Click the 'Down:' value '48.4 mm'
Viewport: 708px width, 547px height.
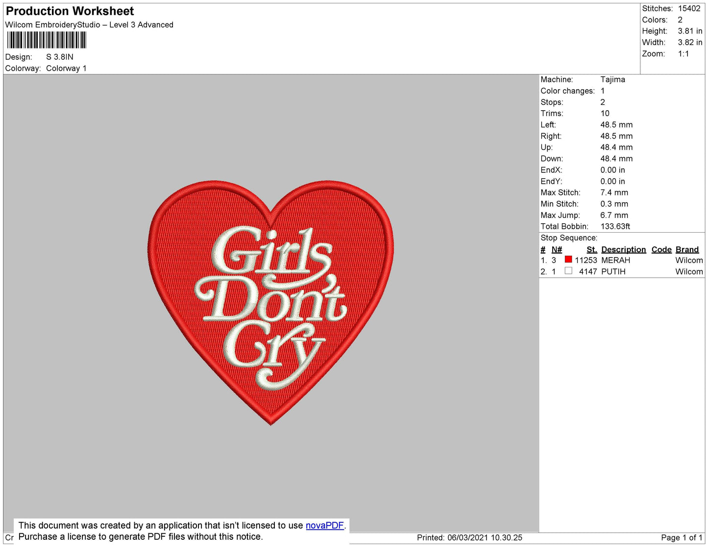click(616, 159)
